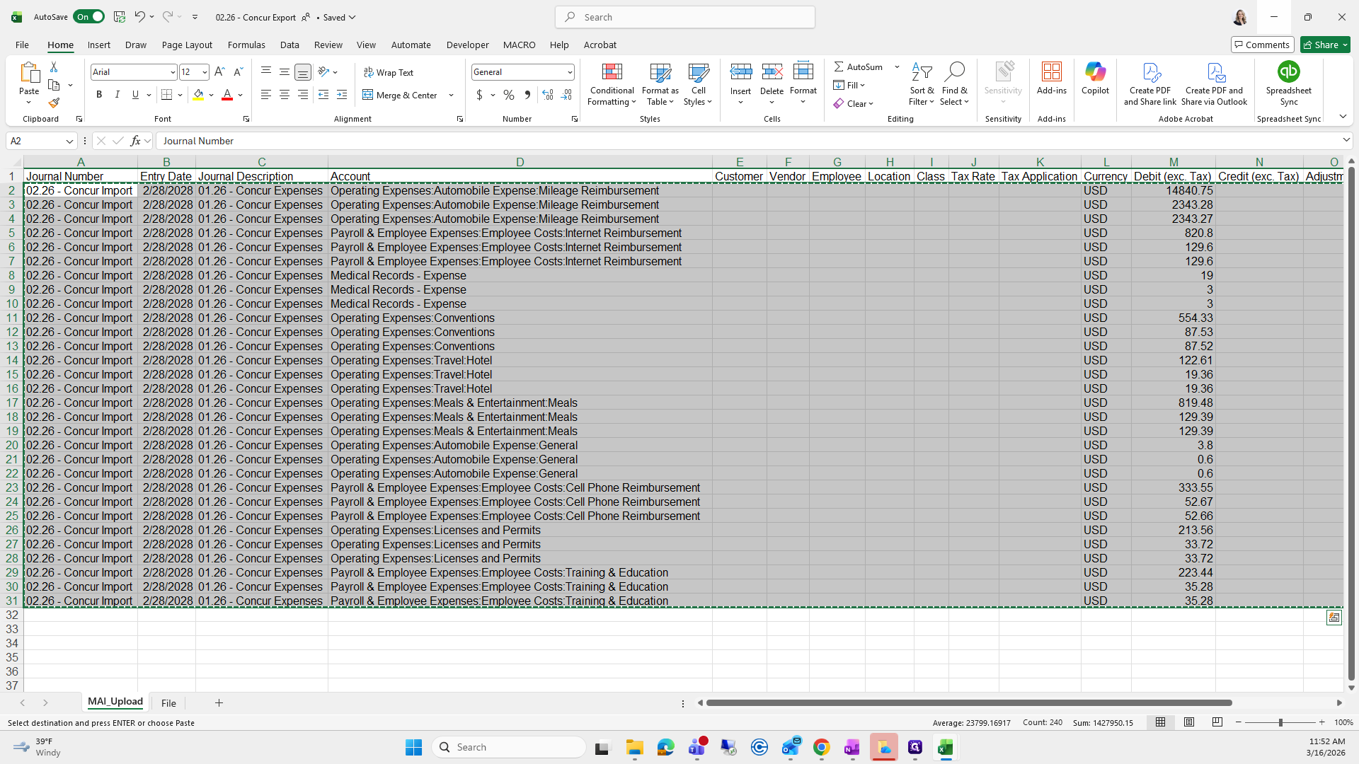Open the Number Format dropdown showing General

pos(570,72)
